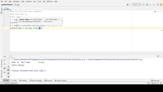Open the VCS menu
This screenshot has width=163, height=92.
click(x=44, y=2)
